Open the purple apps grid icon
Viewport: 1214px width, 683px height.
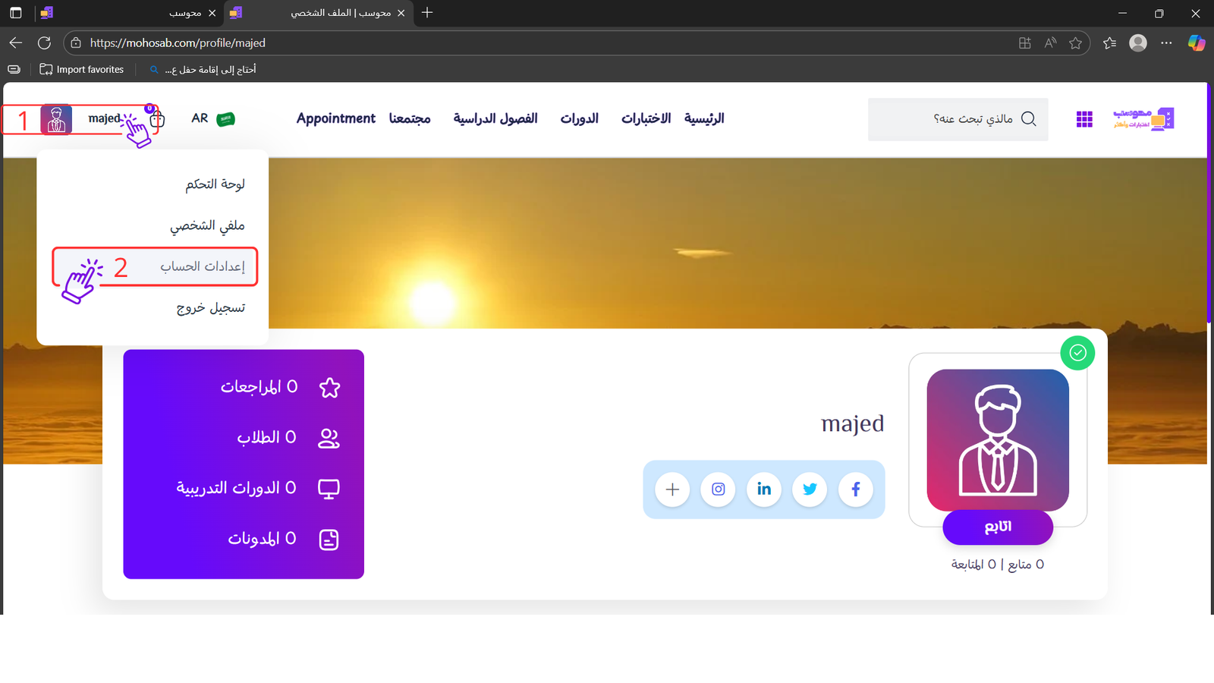1084,119
